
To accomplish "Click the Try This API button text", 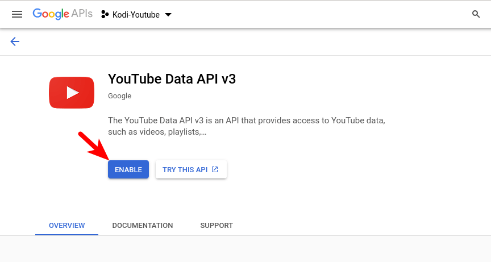I will (185, 169).
